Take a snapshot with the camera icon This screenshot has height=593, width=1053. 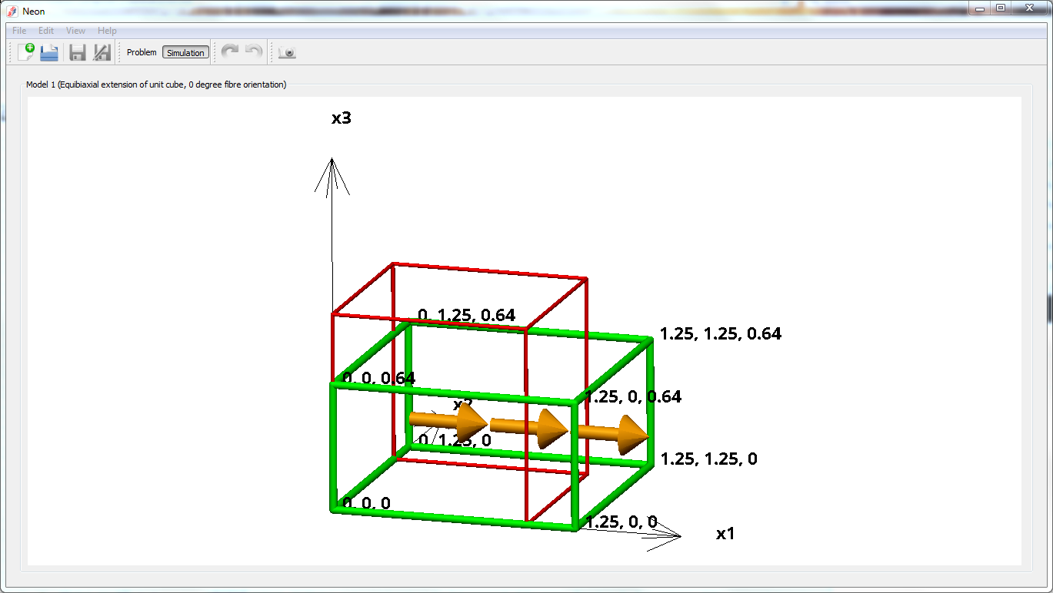click(287, 52)
